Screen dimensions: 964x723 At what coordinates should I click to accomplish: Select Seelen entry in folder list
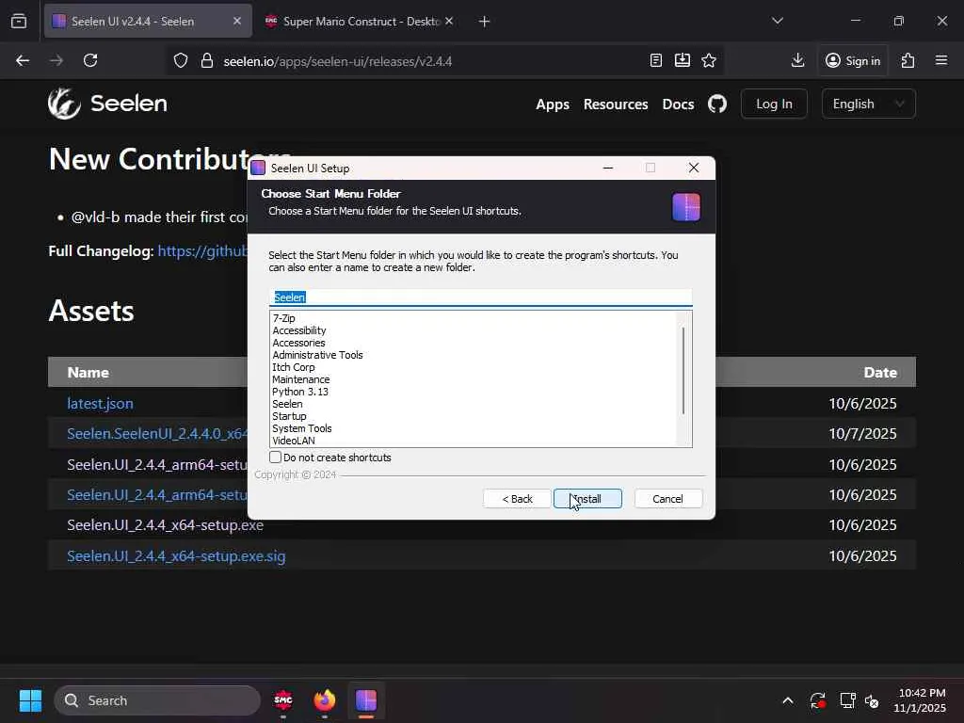pyautogui.click(x=288, y=404)
